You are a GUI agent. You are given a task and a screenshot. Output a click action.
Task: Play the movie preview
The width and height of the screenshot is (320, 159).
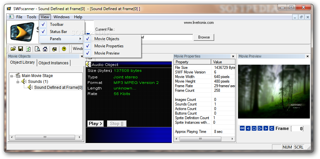(x=260, y=128)
